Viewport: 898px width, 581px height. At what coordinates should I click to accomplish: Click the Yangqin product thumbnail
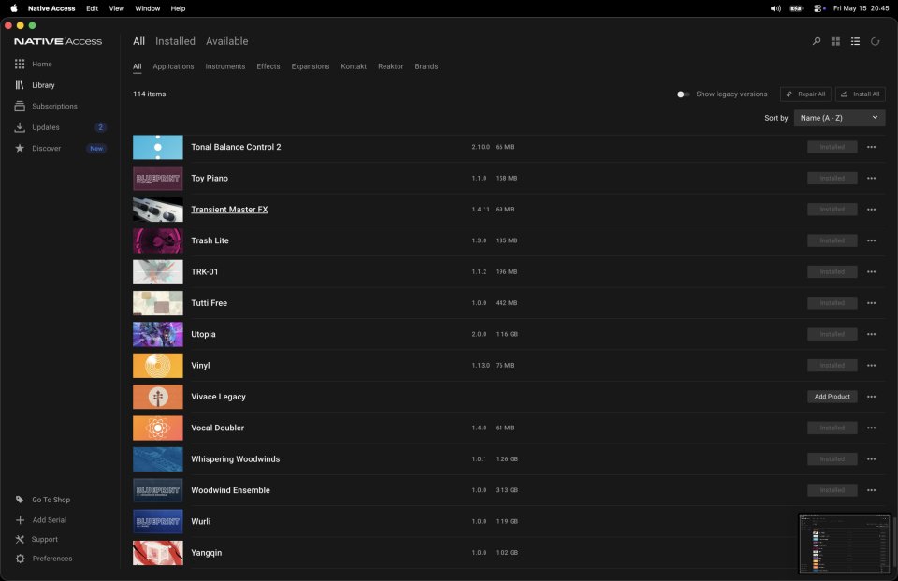pyautogui.click(x=157, y=553)
